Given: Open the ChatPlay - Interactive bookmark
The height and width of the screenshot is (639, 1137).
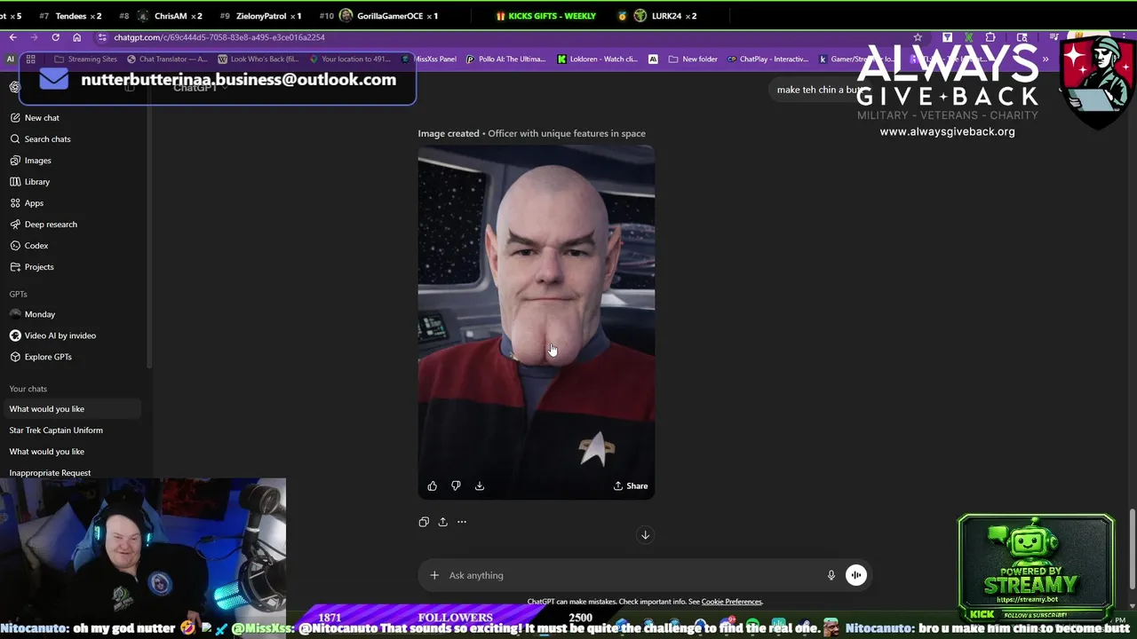Looking at the screenshot, I should (x=767, y=59).
